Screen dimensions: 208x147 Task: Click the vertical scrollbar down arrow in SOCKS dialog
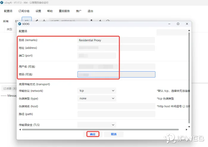[189, 127]
